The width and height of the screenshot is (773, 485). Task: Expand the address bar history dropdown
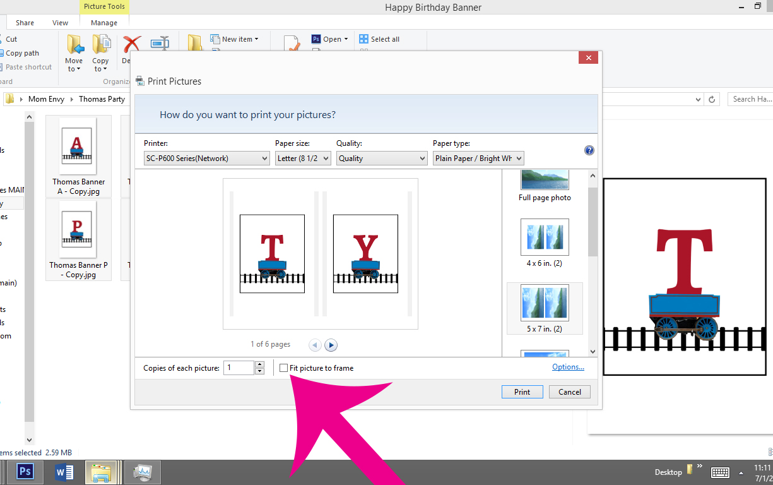[698, 99]
